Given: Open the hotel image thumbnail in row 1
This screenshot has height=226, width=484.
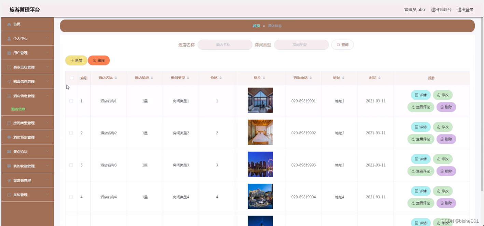Looking at the screenshot, I should coord(260,100).
